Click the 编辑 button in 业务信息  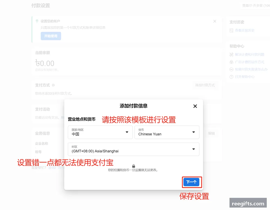click(211, 133)
